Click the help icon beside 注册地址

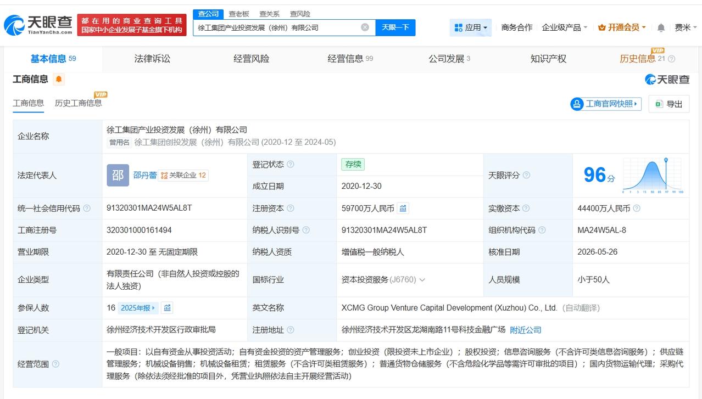click(290, 330)
